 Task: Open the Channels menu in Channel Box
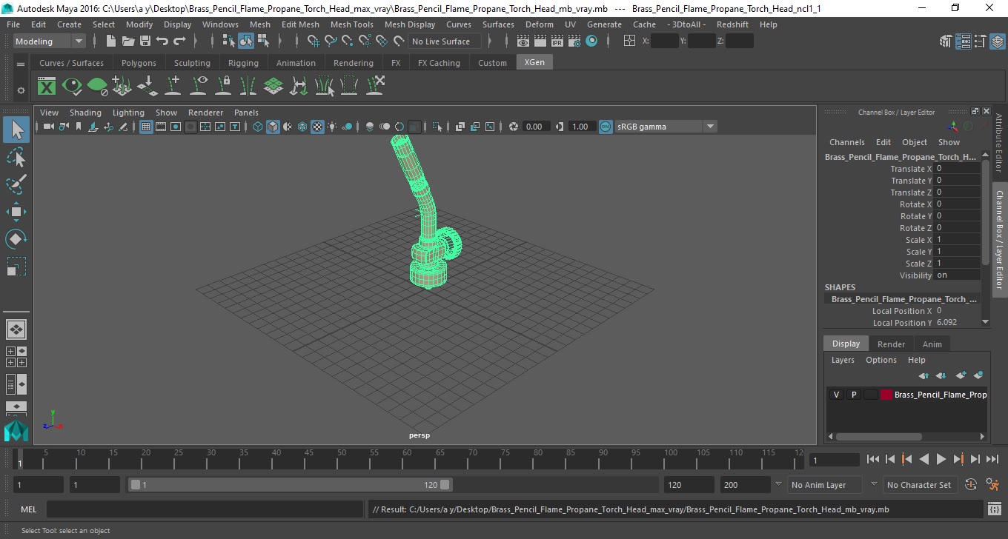(846, 142)
